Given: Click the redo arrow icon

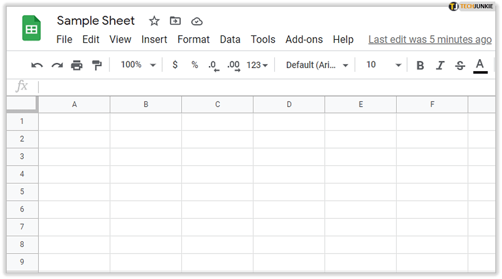Looking at the screenshot, I should click(57, 65).
